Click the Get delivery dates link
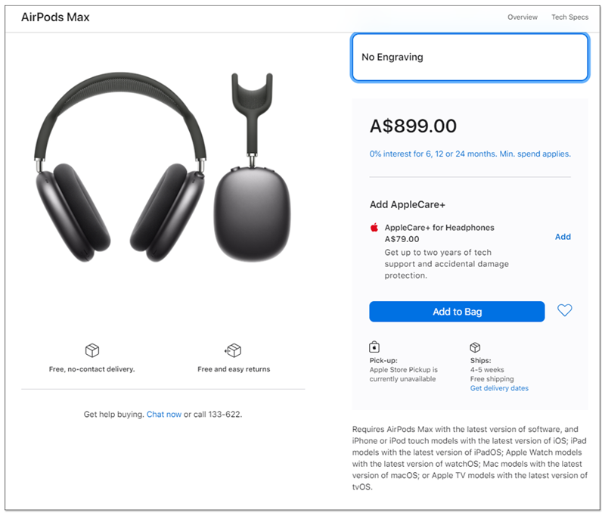 [499, 388]
